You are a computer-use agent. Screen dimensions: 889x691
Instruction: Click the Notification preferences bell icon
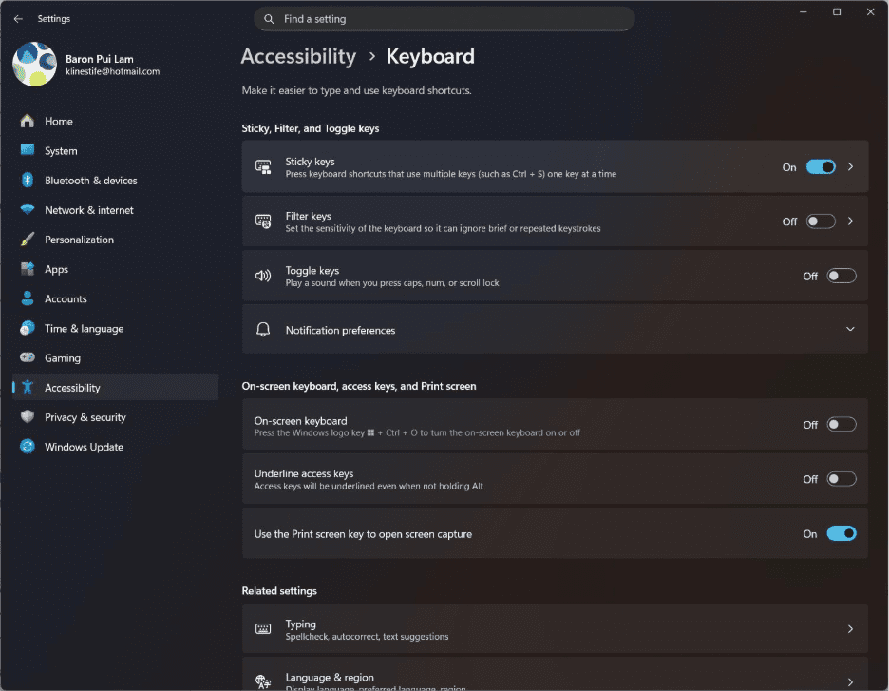[x=263, y=330]
